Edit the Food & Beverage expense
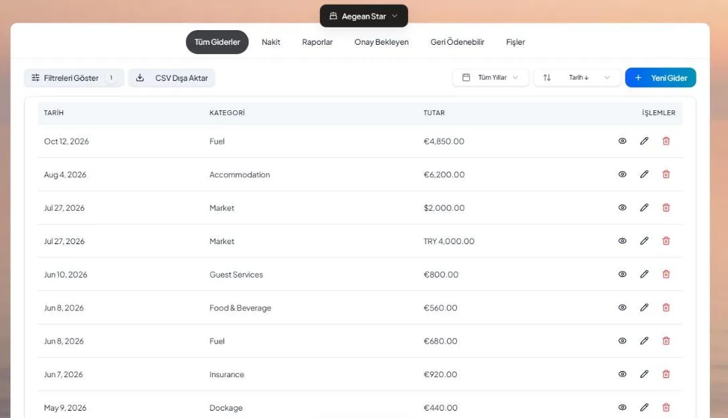The height and width of the screenshot is (418, 728). coord(644,308)
